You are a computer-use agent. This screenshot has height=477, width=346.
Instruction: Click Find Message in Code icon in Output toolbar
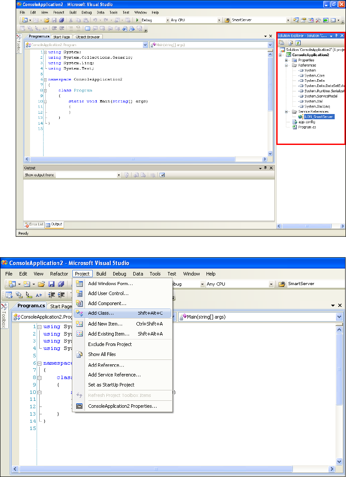pos(126,175)
